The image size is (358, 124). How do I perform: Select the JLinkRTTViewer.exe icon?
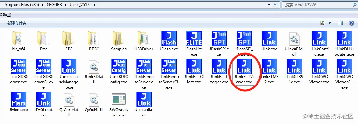pyautogui.click(x=244, y=66)
